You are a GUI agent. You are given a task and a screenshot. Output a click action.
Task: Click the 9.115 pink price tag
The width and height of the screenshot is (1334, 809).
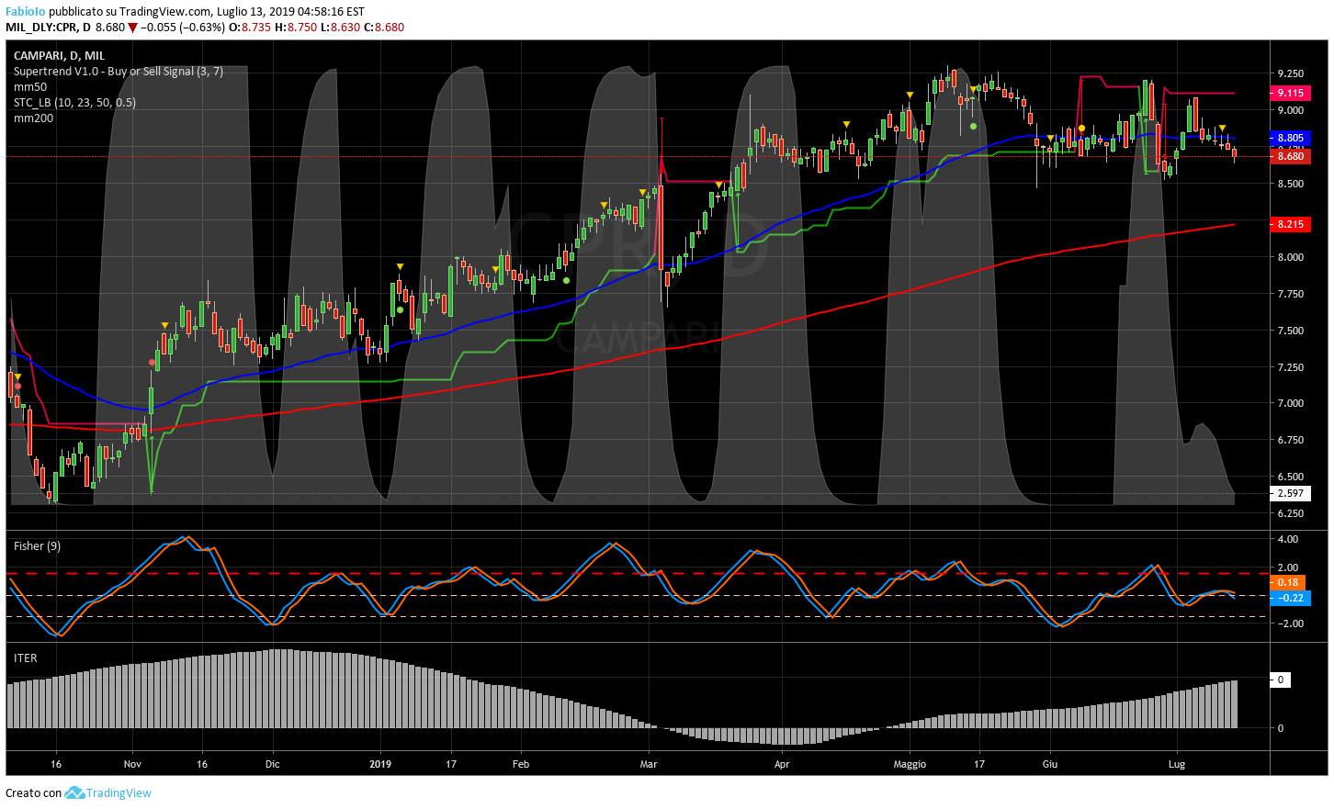click(1290, 93)
